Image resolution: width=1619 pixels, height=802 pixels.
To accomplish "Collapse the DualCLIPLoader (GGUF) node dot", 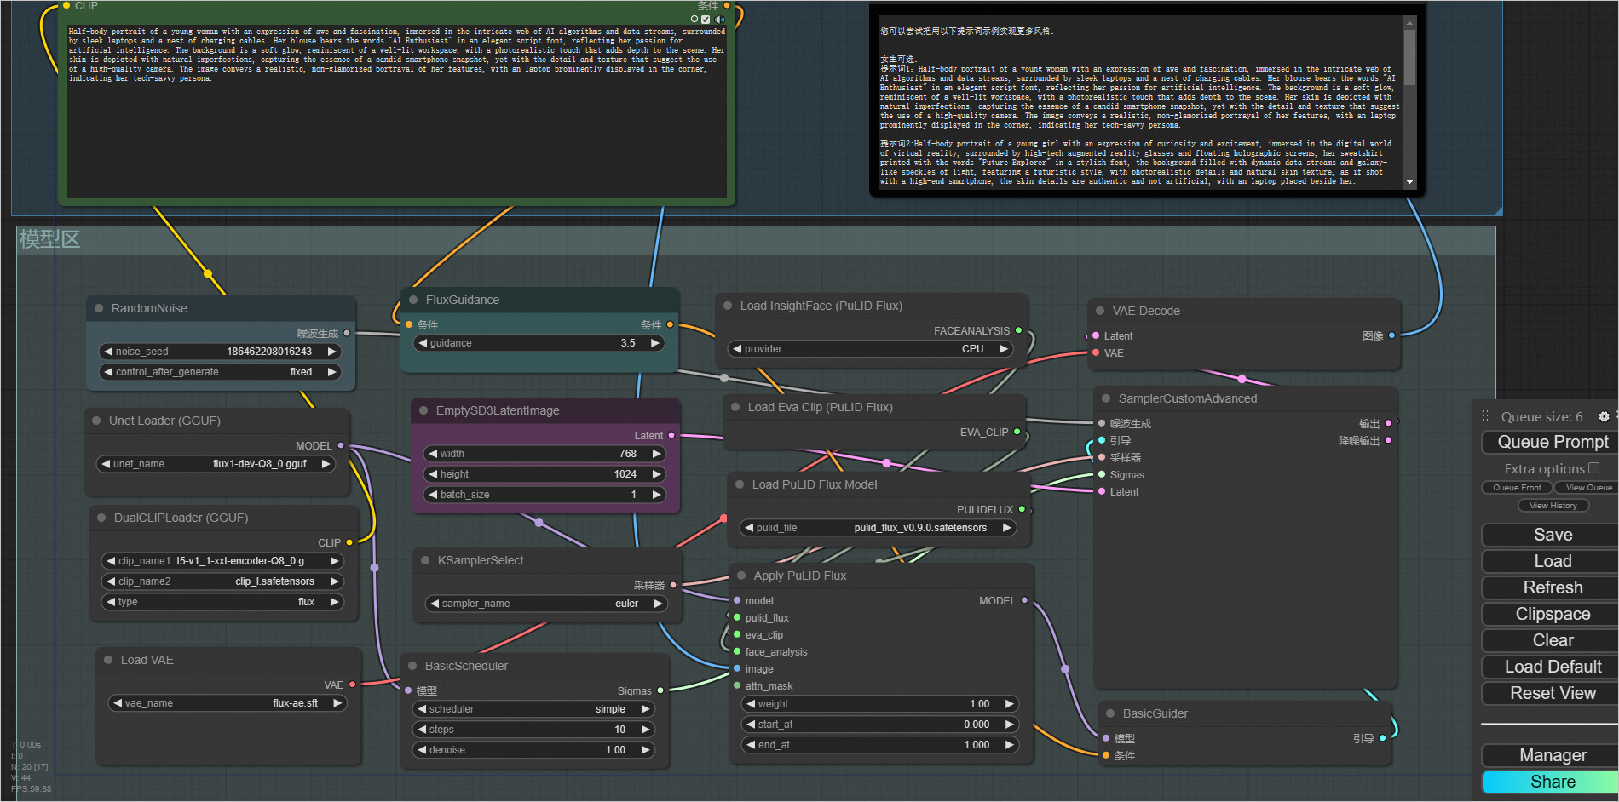I will [101, 518].
